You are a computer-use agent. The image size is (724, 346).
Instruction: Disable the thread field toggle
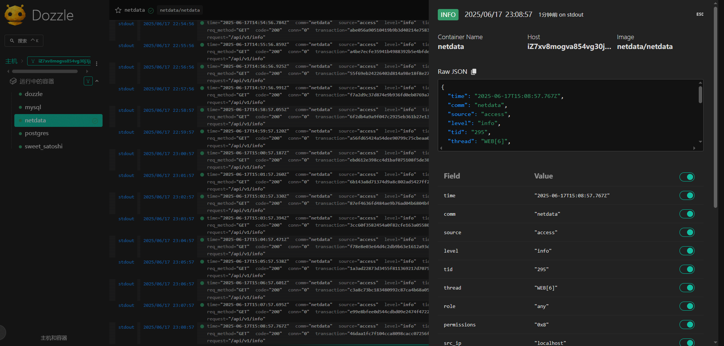point(687,288)
